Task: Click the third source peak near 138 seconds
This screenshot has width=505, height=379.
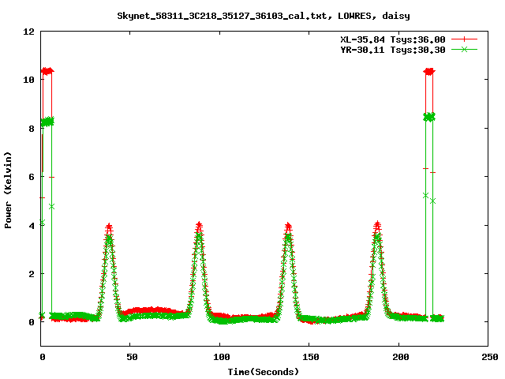Action: (288, 227)
